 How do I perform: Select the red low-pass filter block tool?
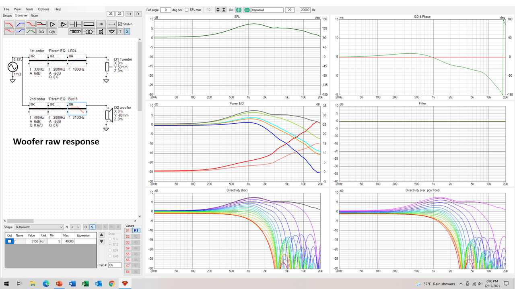[9, 24]
